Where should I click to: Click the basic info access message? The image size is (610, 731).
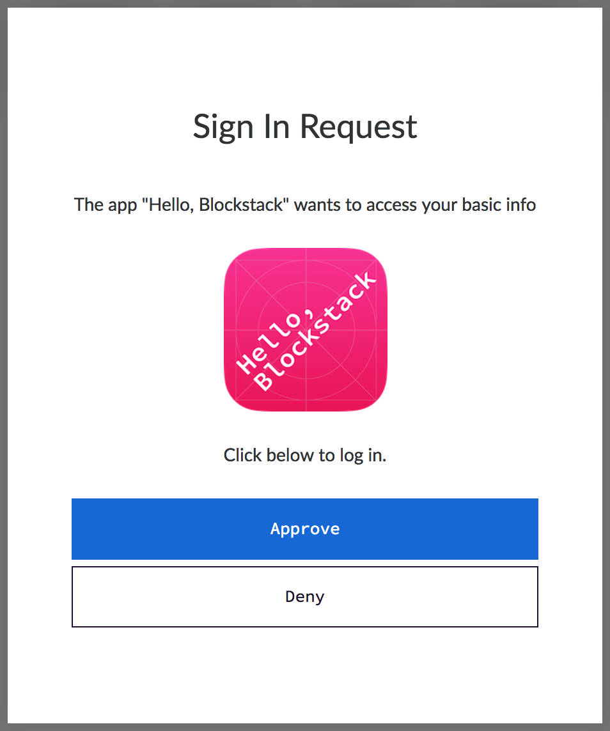tap(305, 204)
